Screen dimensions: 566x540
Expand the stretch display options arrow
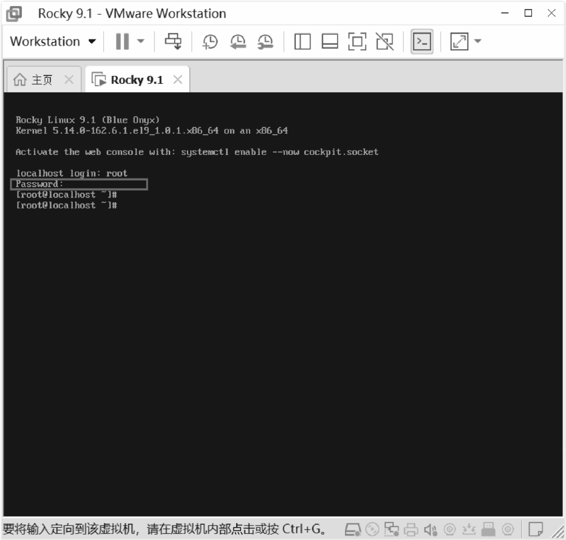[x=477, y=41]
